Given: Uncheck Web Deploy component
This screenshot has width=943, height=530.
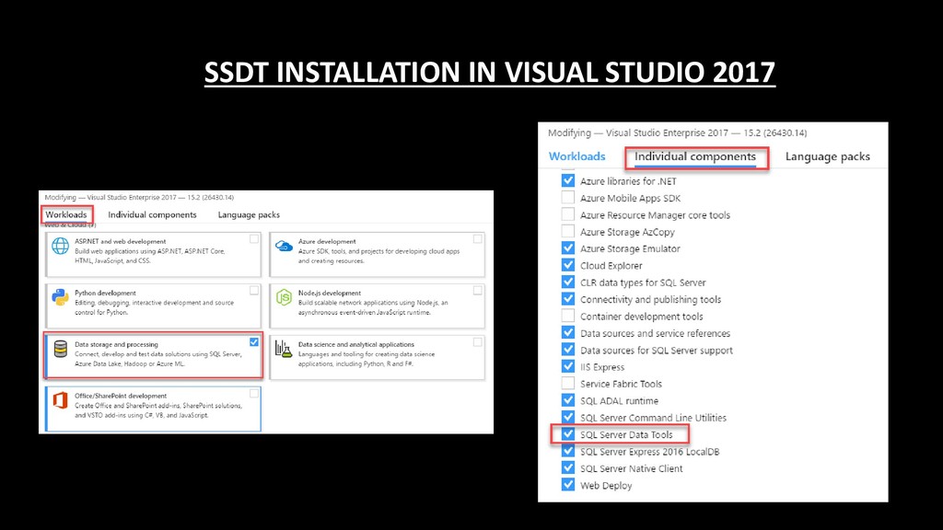Looking at the screenshot, I should pos(567,484).
